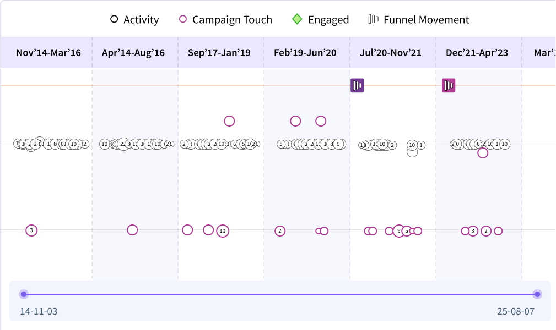556x330 pixels.
Task: Click activity marker 9 in Feb'19-Jun'20
Action: pos(339,144)
